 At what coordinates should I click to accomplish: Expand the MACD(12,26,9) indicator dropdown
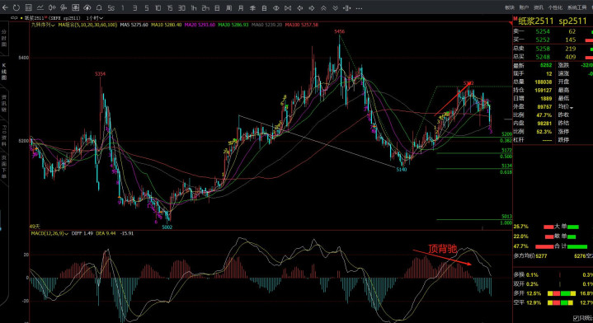pyautogui.click(x=49, y=233)
